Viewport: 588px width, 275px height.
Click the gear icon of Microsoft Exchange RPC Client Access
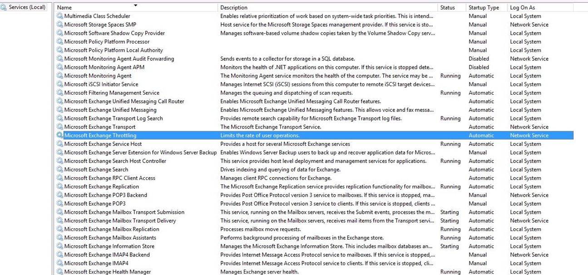tap(60, 178)
